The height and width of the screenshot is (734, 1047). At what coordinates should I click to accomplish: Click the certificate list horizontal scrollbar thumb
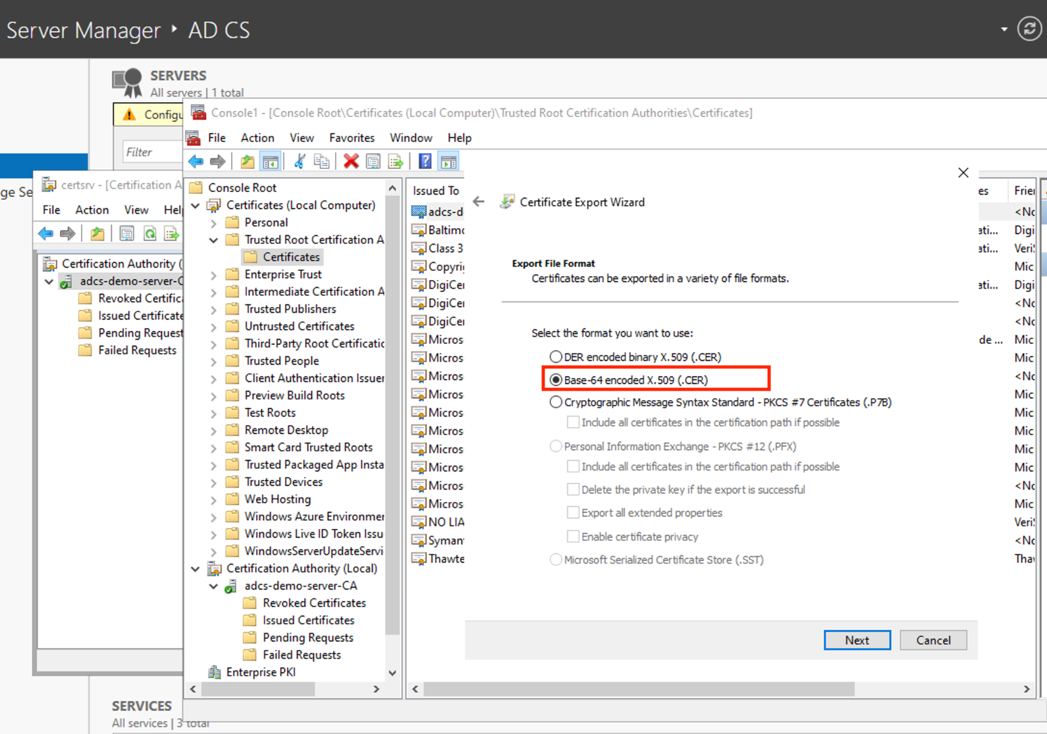pos(639,689)
